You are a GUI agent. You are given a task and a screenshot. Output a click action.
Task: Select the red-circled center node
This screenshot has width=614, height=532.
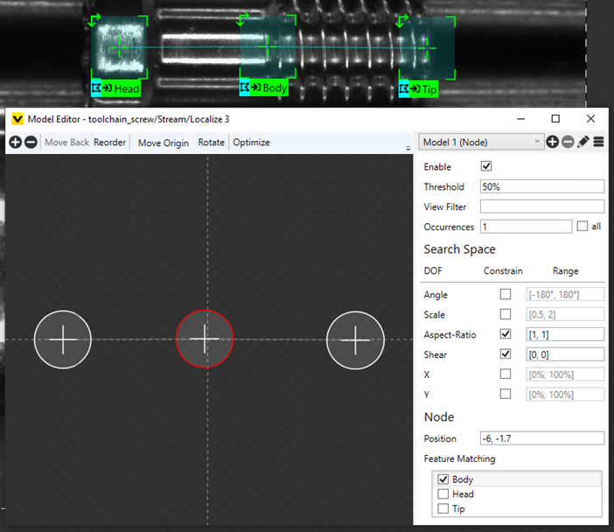pos(205,339)
